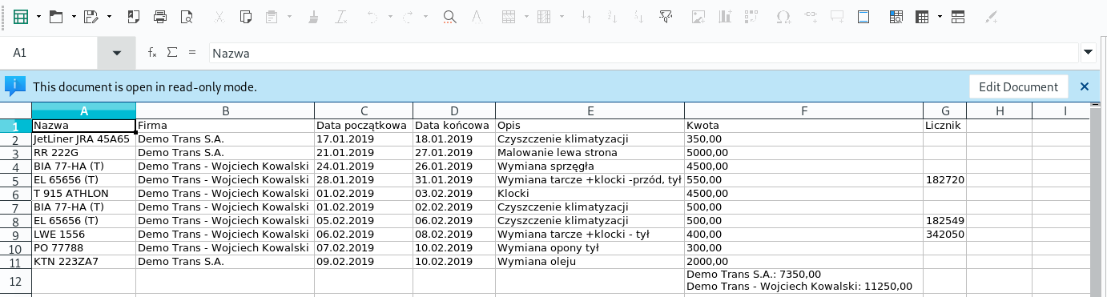Screen dimensions: 1107x297
Task: Select cell containing 'T 915 ATHLON'
Action: click(83, 194)
